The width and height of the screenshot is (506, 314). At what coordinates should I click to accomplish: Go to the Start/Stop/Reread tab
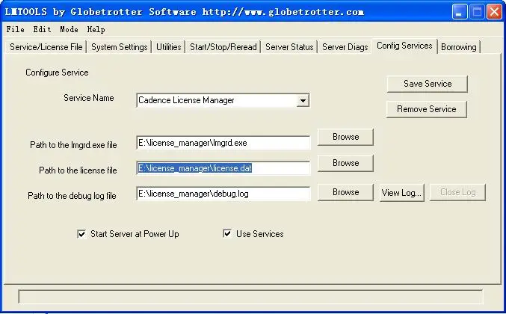pyautogui.click(x=223, y=47)
